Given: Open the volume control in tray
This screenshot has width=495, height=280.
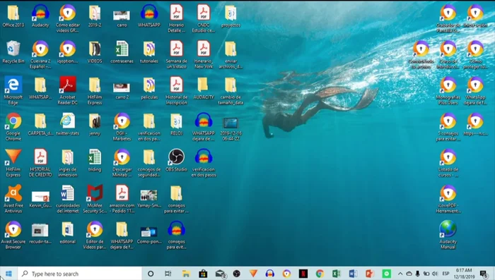Looking at the screenshot, I should coord(435,274).
